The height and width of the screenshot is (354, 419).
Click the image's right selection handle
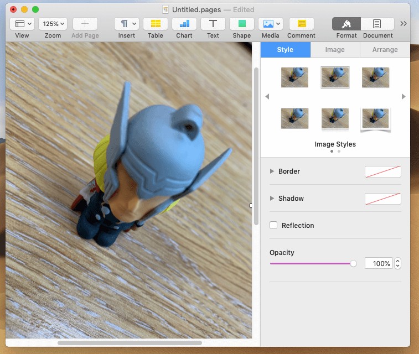click(x=251, y=205)
